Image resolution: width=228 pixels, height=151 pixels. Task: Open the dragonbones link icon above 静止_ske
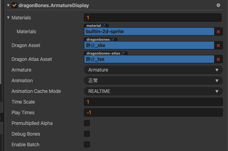tap(112, 40)
